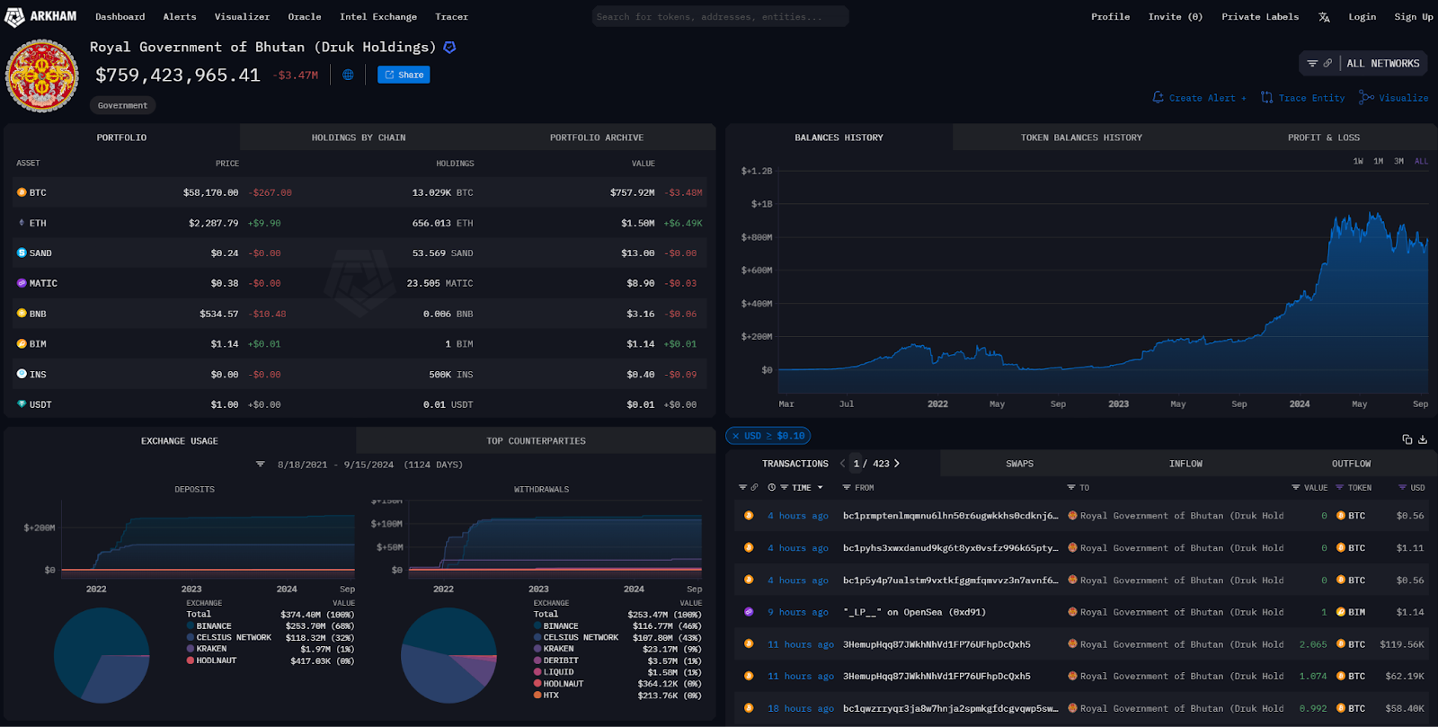Go to previous transactions page arrow
The height and width of the screenshot is (727, 1438).
pyautogui.click(x=842, y=464)
